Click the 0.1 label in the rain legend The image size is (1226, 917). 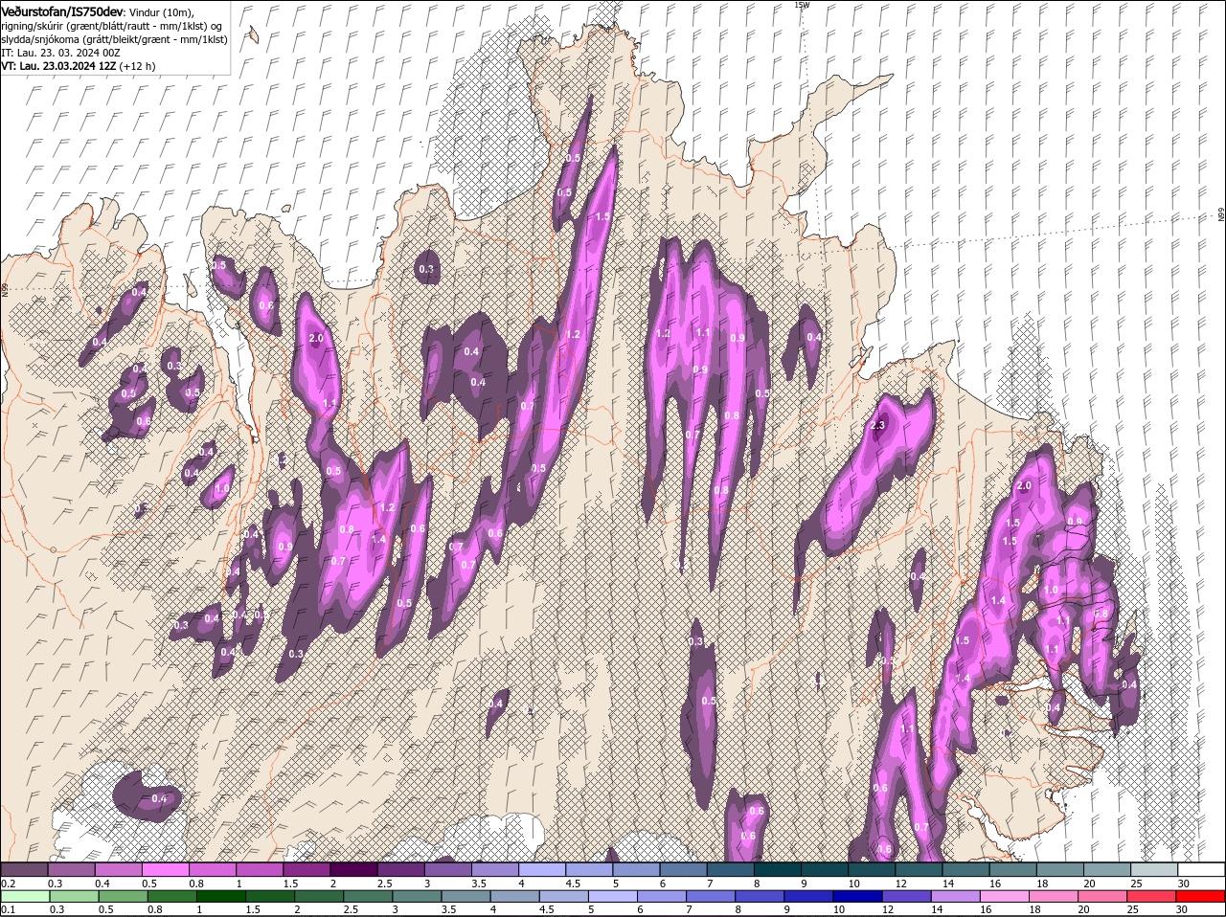8,909
